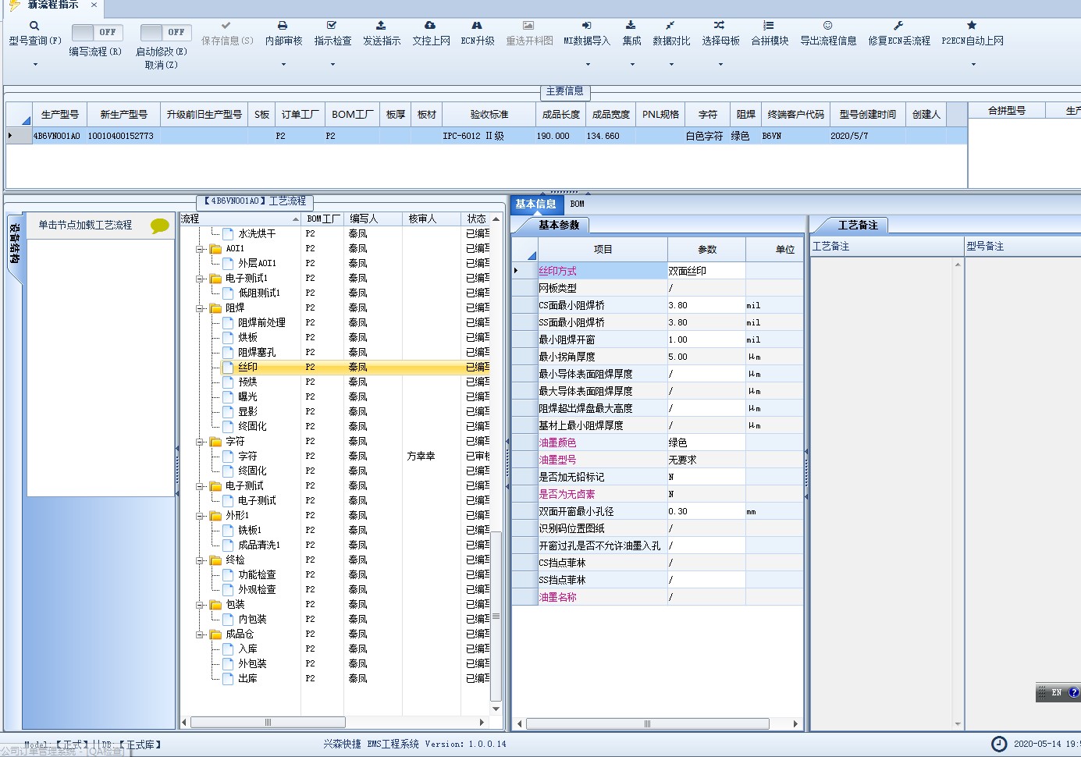This screenshot has height=757, width=1081.
Task: Select the 丝印 tree item
Action: [247, 368]
